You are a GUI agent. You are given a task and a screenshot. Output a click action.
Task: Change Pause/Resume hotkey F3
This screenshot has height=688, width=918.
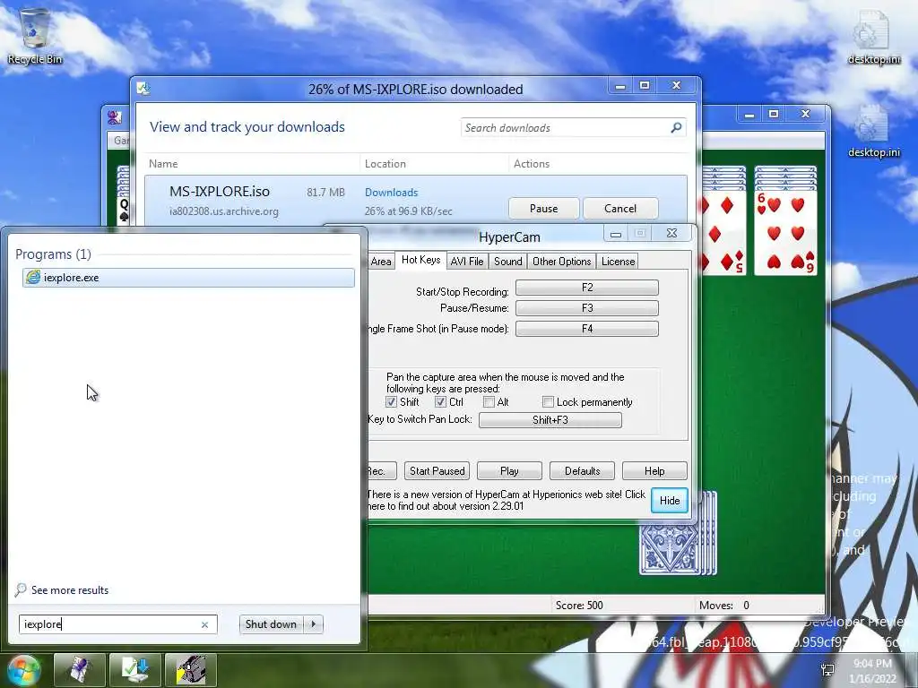(586, 308)
